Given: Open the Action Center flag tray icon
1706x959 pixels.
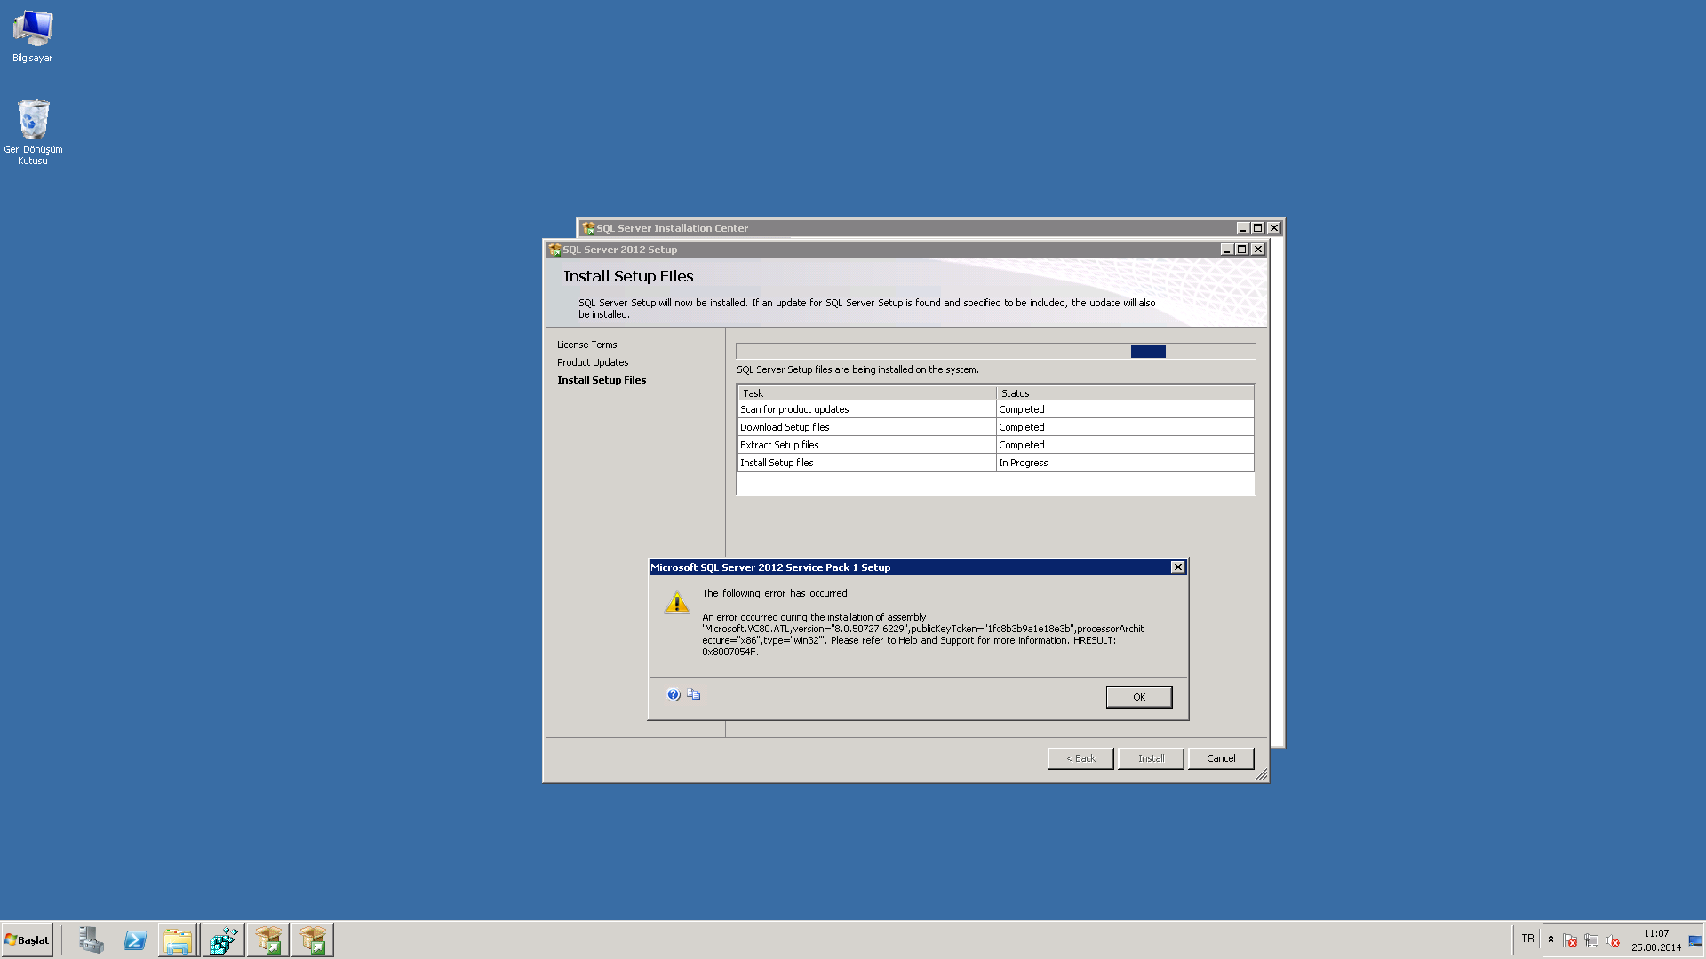Looking at the screenshot, I should point(1570,940).
